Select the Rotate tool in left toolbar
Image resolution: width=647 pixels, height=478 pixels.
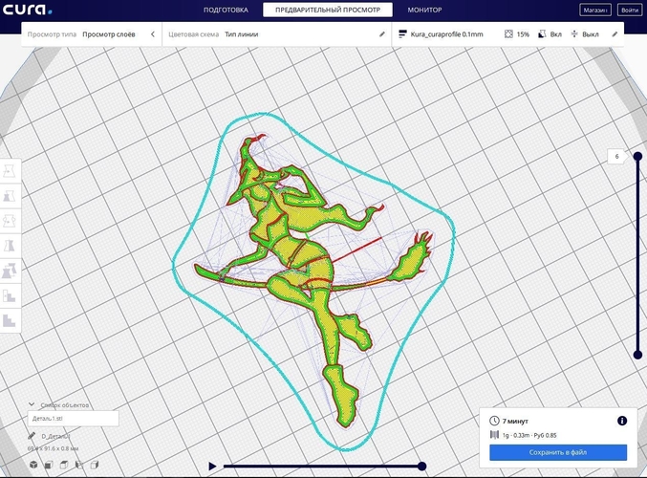pyautogui.click(x=9, y=221)
